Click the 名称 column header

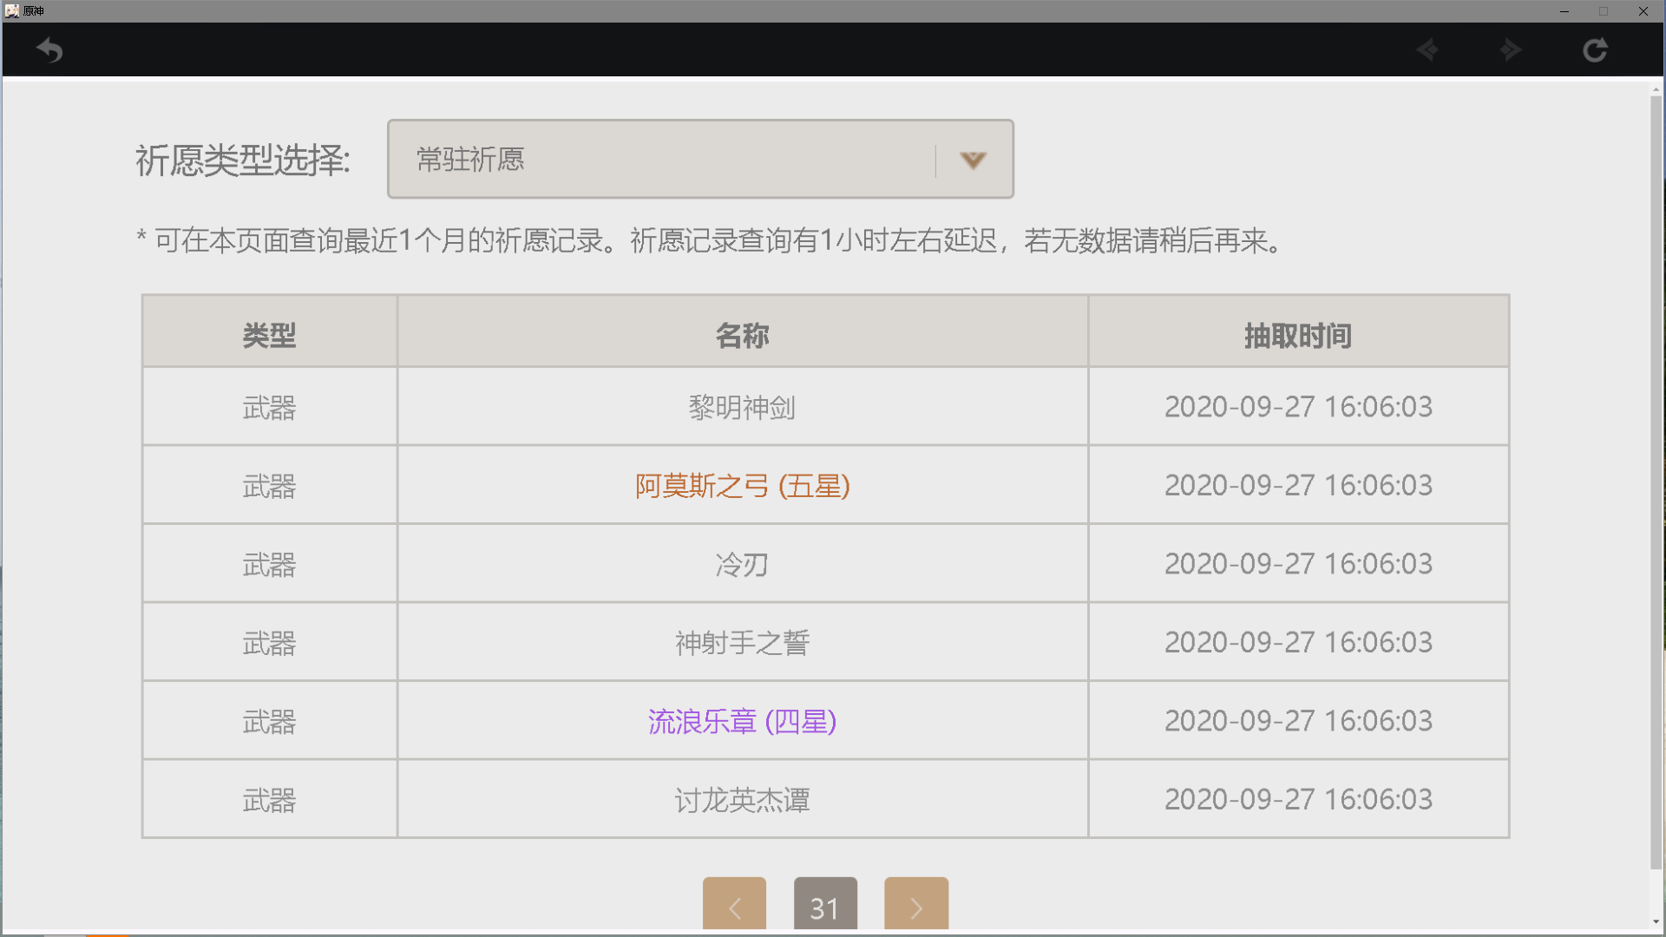click(742, 335)
